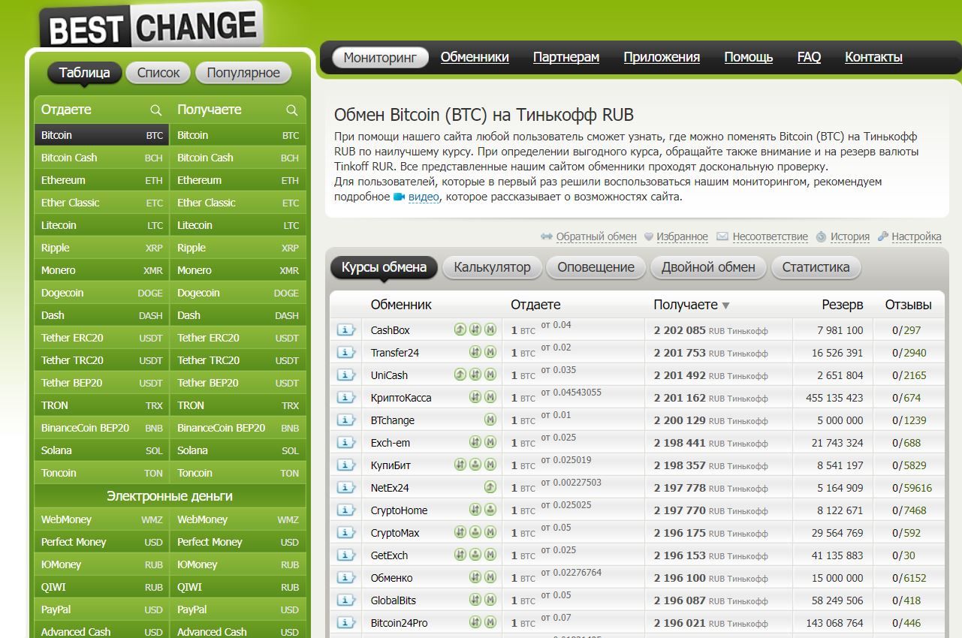Click the info icon beside Bitcoin24Pro
Image resolution: width=962 pixels, height=638 pixels.
(x=346, y=623)
